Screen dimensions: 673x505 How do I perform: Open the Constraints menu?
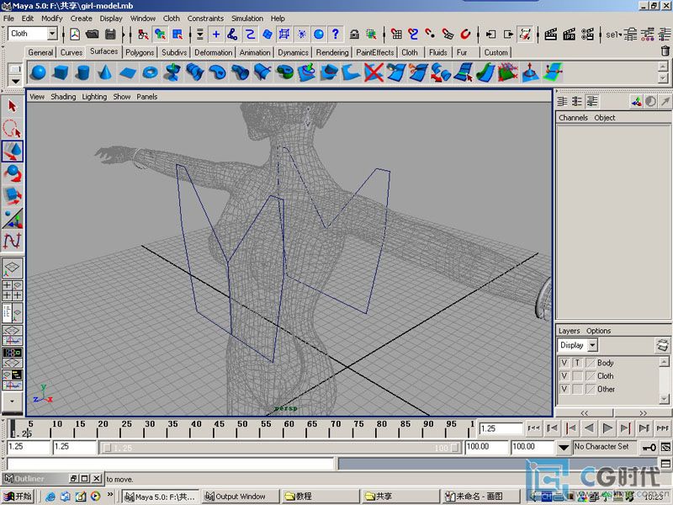click(x=205, y=19)
